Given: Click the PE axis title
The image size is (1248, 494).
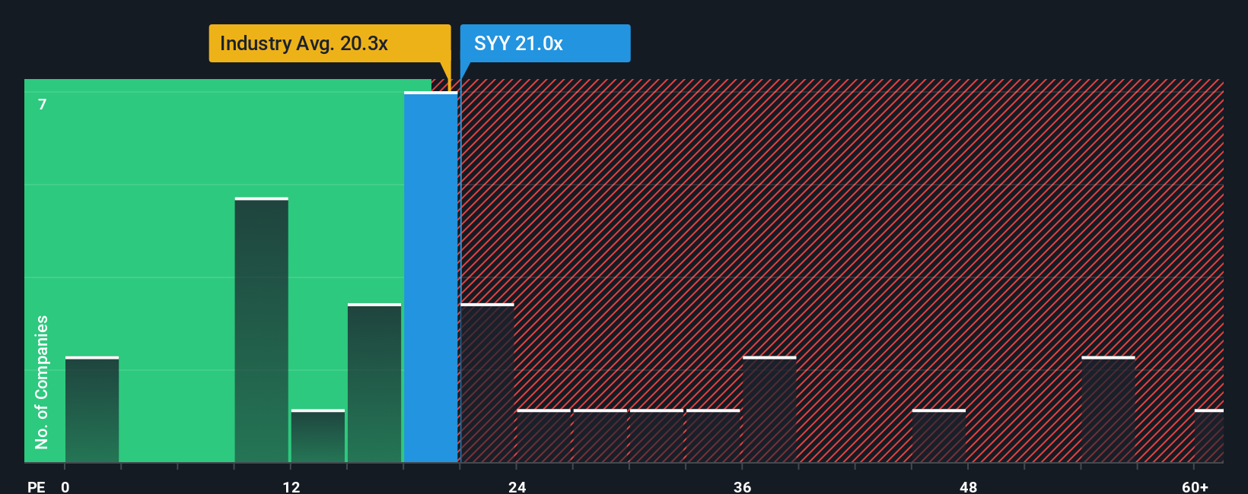Looking at the screenshot, I should click(x=37, y=486).
